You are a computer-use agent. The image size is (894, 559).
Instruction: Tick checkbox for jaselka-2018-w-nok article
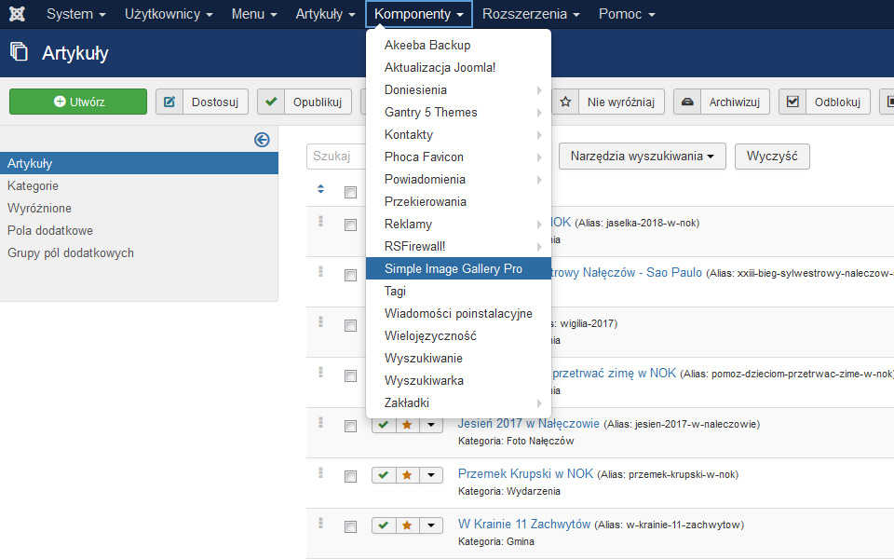point(351,225)
